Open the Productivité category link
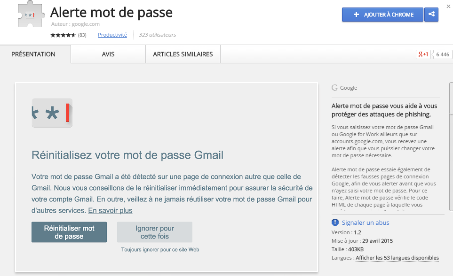The width and height of the screenshot is (453, 276). click(112, 35)
